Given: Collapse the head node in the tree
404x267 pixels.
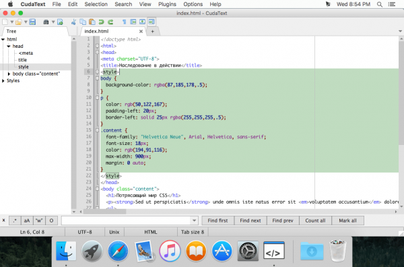Looking at the screenshot, I should coord(9,46).
